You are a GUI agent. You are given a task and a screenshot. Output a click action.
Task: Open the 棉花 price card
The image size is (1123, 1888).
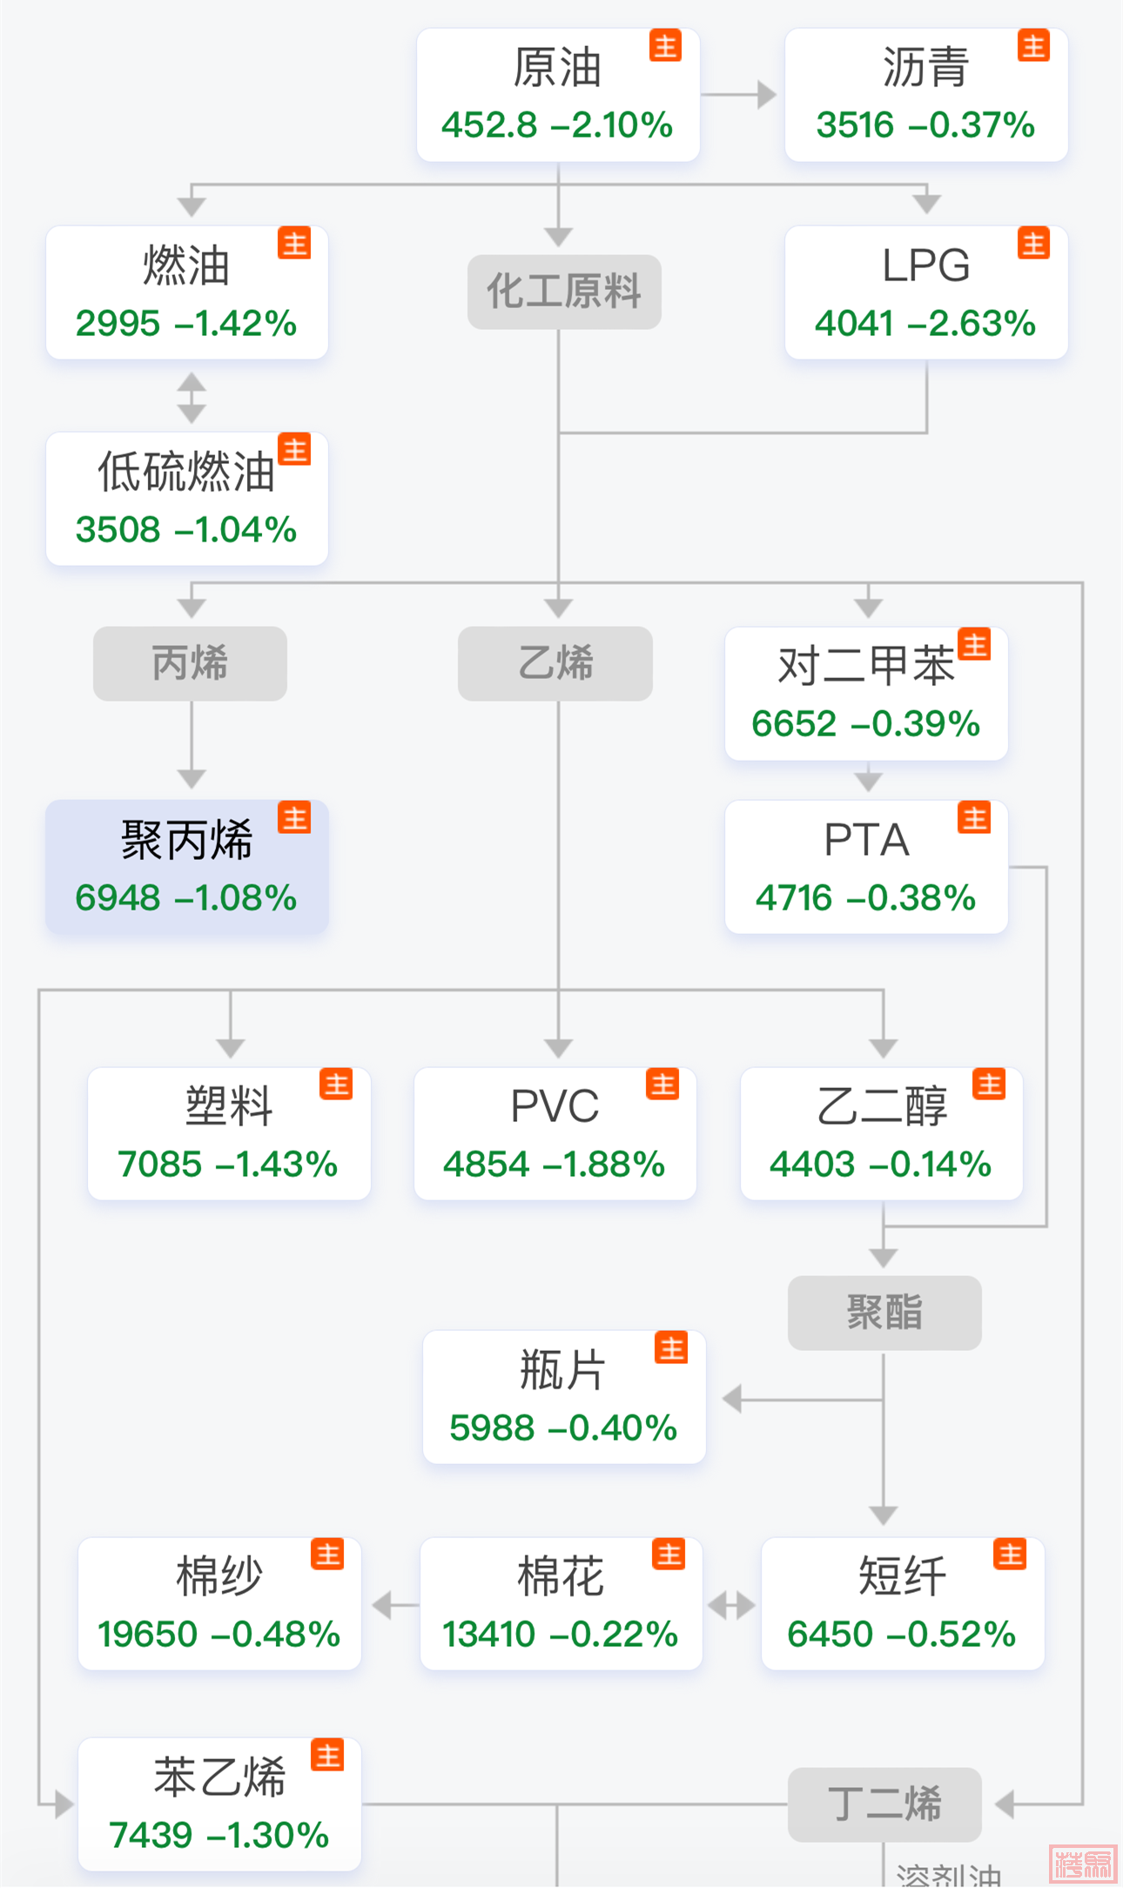[561, 1603]
